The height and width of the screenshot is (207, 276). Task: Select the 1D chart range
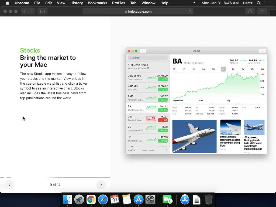coord(174,69)
